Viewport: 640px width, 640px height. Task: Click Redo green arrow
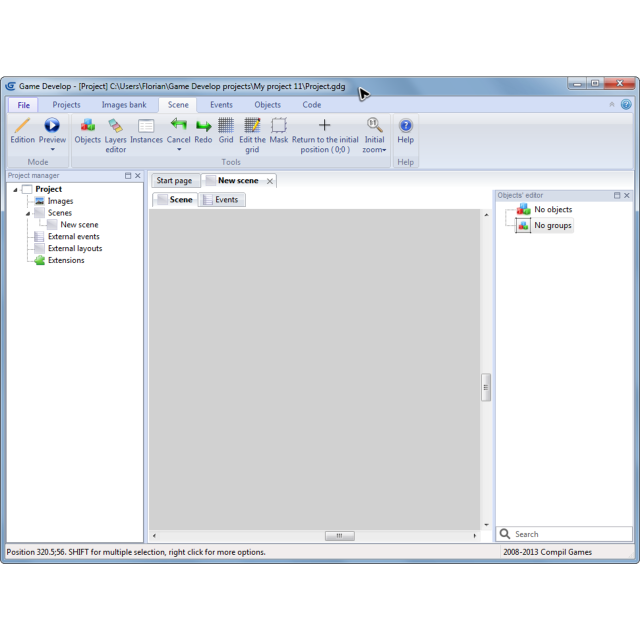point(203,125)
